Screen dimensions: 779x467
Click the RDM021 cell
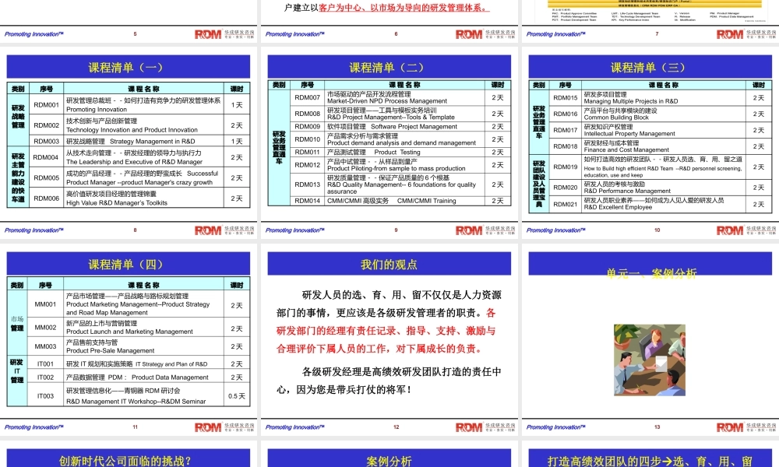tap(566, 205)
